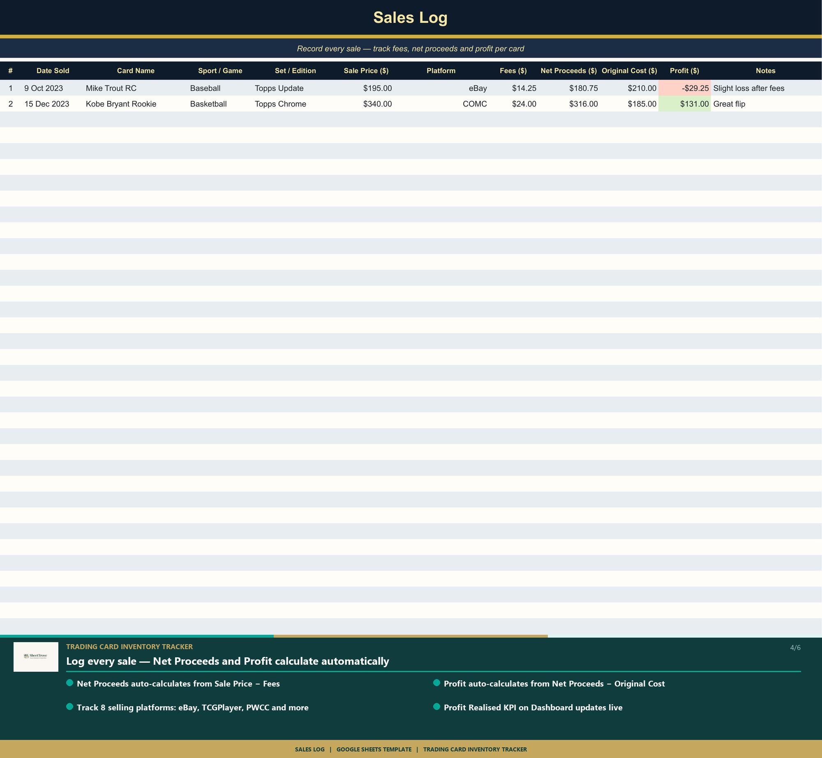This screenshot has height=758, width=822.
Task: Click the 4/6 page indicator
Action: 795,648
